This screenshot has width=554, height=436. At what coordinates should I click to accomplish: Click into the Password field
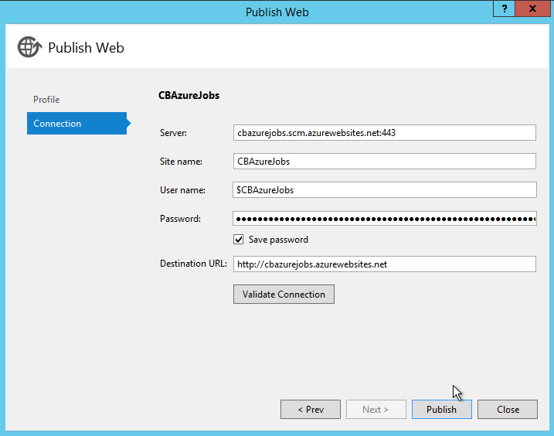(x=385, y=219)
